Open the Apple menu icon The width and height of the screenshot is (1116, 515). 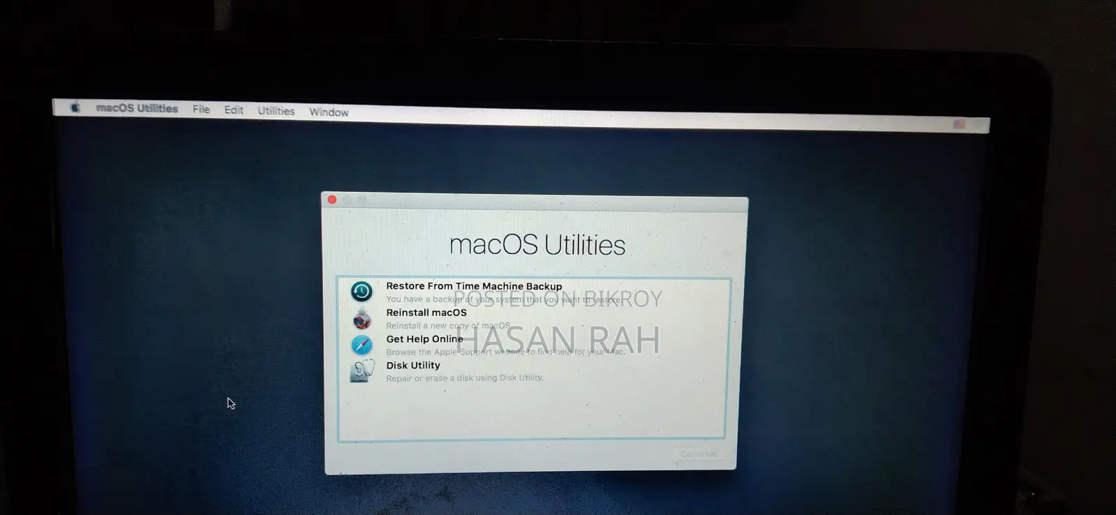pos(75,107)
